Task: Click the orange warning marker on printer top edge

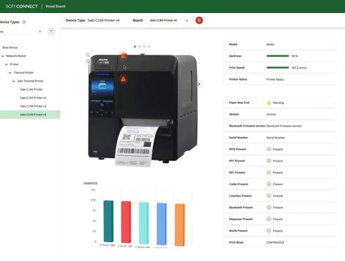Action: [x=123, y=56]
